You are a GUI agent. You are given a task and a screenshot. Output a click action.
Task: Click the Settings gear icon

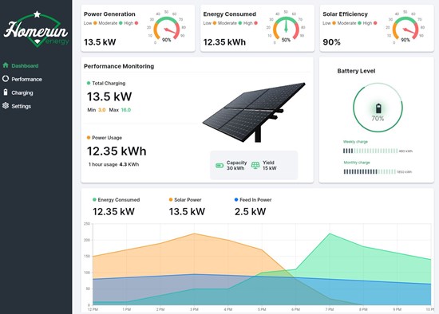click(6, 106)
